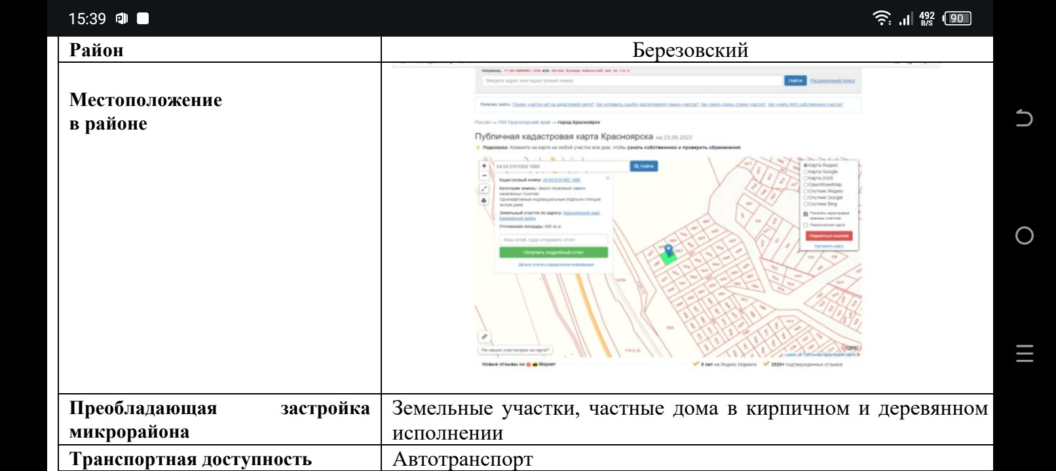Open the Расширенный поиск link

click(x=832, y=80)
